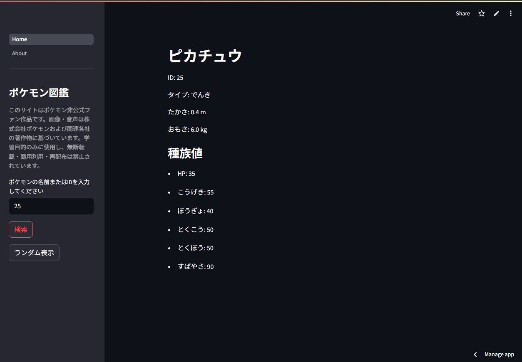Image resolution: width=522 pixels, height=362 pixels.
Task: Go to the Home page
Action: coord(51,39)
